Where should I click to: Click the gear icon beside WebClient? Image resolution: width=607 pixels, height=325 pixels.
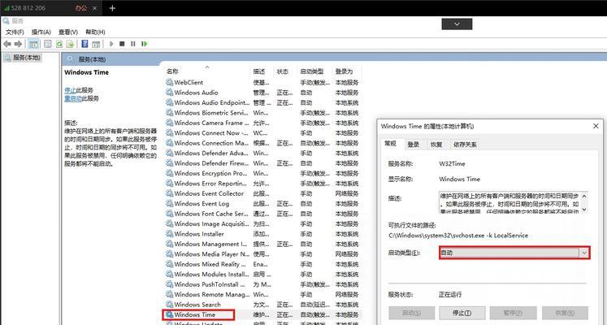click(169, 82)
